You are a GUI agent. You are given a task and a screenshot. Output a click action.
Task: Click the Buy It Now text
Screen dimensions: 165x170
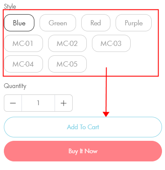pyautogui.click(x=83, y=151)
